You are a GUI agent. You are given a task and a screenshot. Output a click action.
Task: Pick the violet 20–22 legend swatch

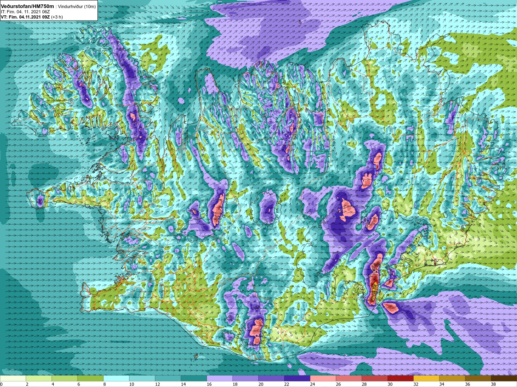[x=271, y=379]
